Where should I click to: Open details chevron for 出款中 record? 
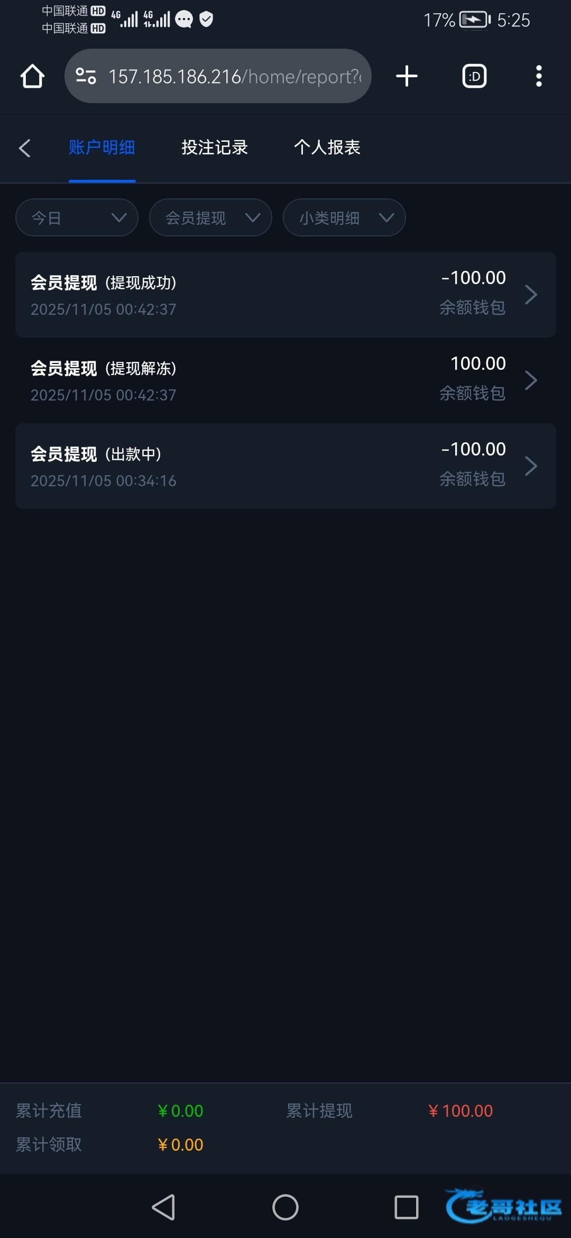[531, 466]
